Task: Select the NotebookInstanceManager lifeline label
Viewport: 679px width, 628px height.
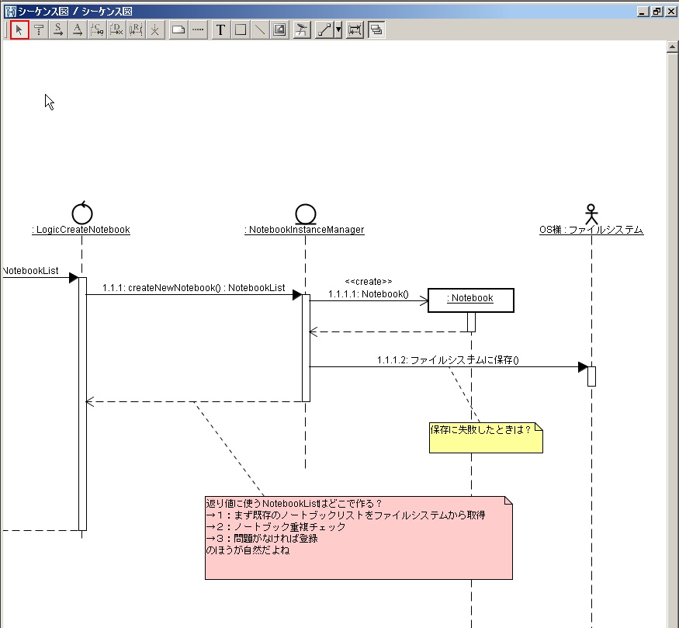Action: tap(304, 230)
